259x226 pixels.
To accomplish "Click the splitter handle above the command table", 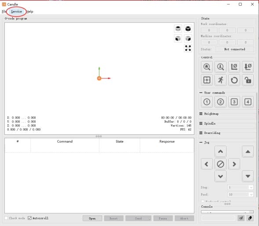I will click(99, 136).
